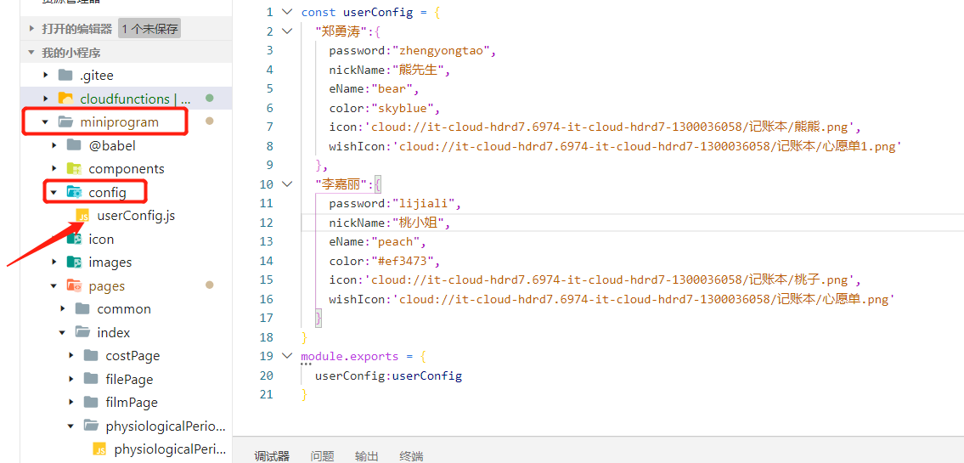The width and height of the screenshot is (964, 463).
Task: Click the 1 个未保存 badge
Action: [149, 28]
